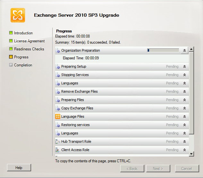The width and height of the screenshot is (203, 178).
Task: Expand the Remove Exchange Files chevron
Action: (184, 91)
